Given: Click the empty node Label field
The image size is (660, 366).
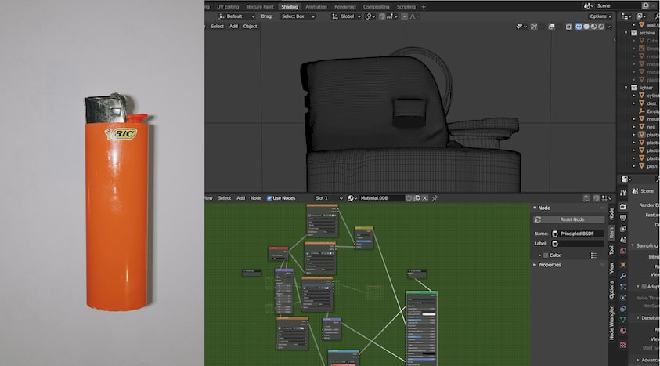Looking at the screenshot, I should tap(578, 244).
